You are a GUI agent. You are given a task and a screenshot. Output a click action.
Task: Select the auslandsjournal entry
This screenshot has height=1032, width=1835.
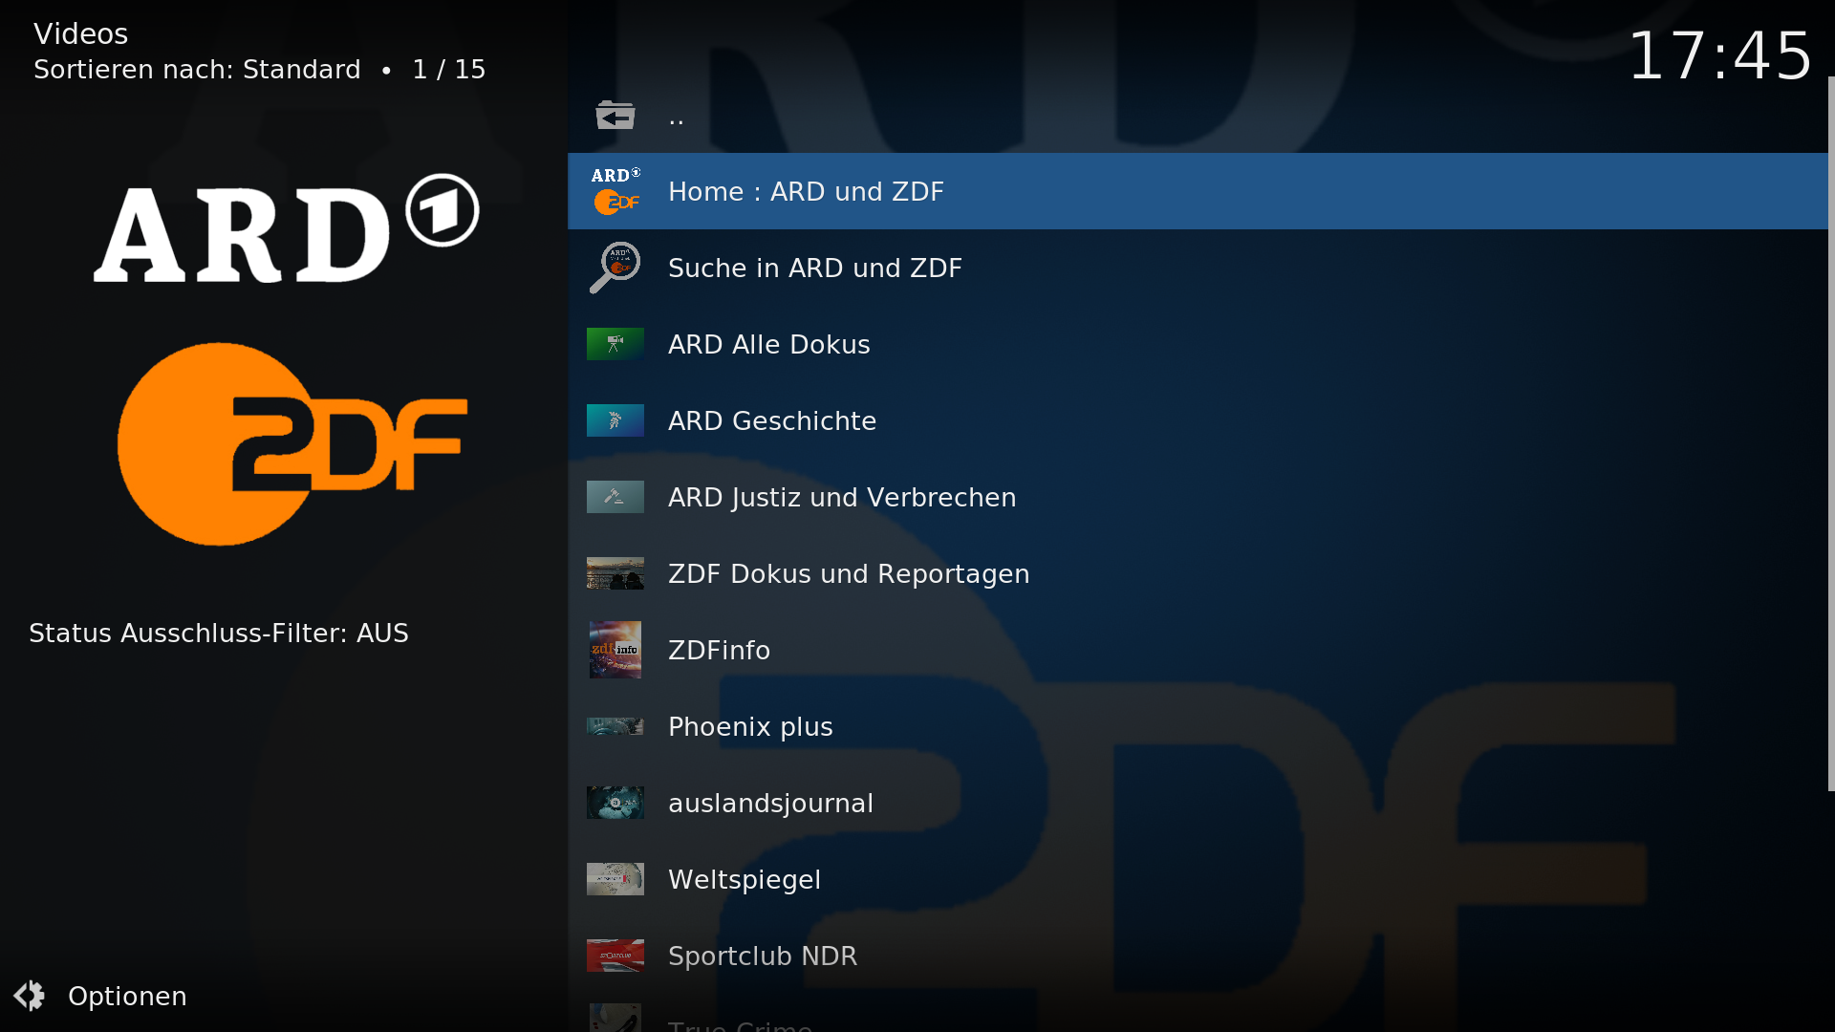[1198, 803]
